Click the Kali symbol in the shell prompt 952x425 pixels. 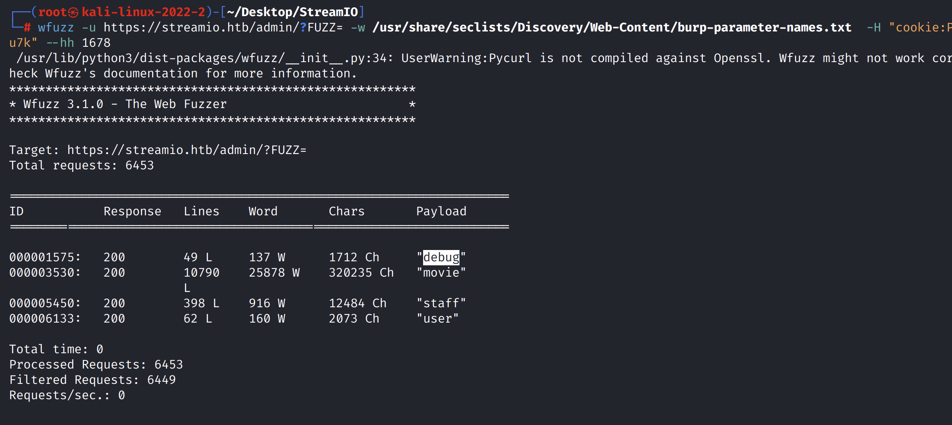(x=73, y=12)
